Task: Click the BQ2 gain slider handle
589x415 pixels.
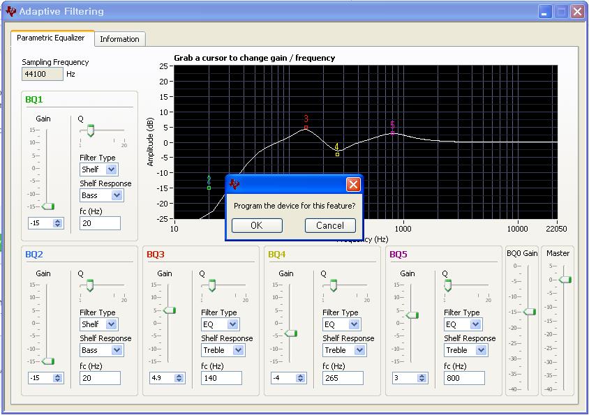Action: pos(48,361)
